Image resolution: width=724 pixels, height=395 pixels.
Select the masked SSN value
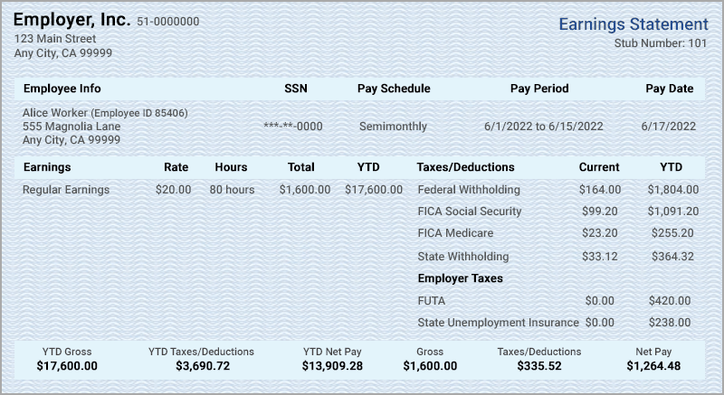(x=292, y=127)
